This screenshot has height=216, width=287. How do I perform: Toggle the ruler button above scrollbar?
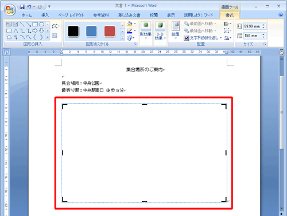point(281,53)
